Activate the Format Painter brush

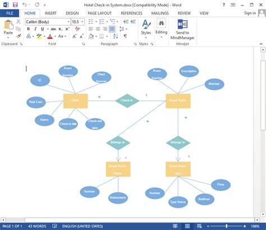tap(19, 36)
